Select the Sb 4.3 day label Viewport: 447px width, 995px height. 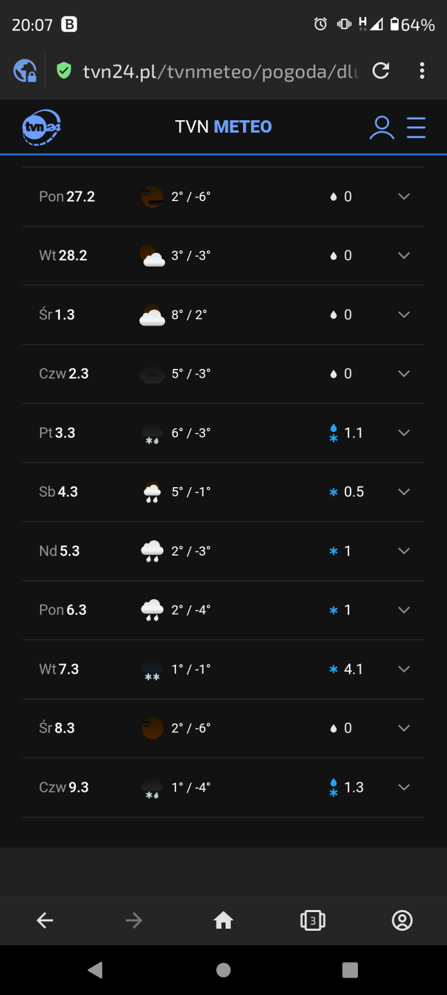[x=59, y=492]
